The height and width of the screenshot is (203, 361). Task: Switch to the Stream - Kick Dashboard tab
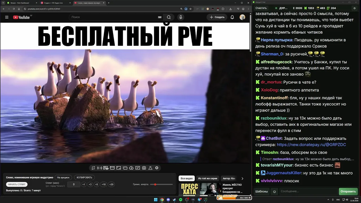22,3
